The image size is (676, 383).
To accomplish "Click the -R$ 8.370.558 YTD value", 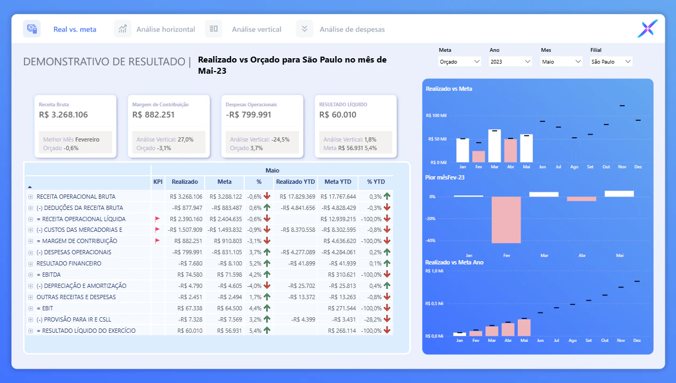I will point(298,230).
